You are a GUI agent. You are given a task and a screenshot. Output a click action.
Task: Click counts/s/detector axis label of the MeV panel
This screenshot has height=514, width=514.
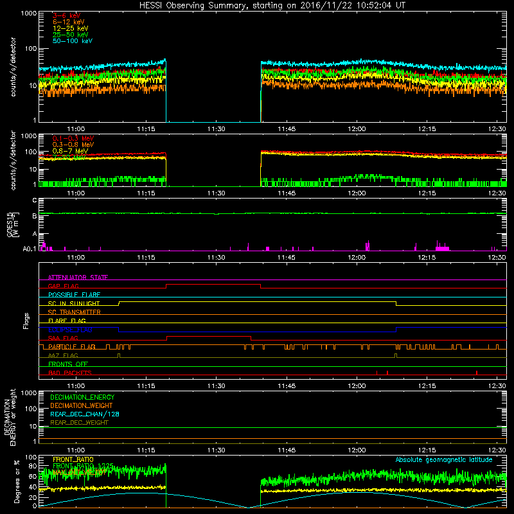click(13, 160)
